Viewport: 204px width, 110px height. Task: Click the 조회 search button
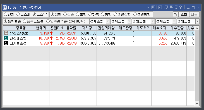pyautogui.click(x=184, y=14)
